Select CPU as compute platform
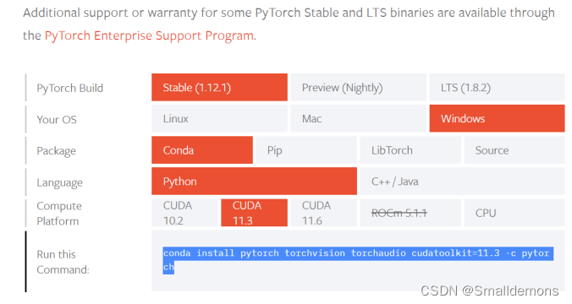572x304 pixels. [x=514, y=213]
